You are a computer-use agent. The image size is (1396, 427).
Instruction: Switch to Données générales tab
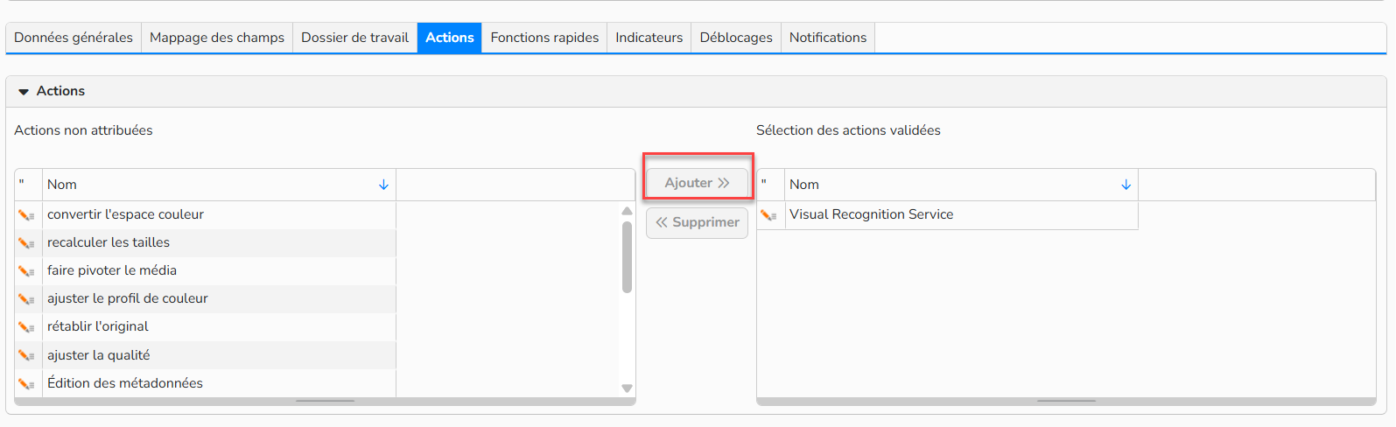click(x=74, y=38)
